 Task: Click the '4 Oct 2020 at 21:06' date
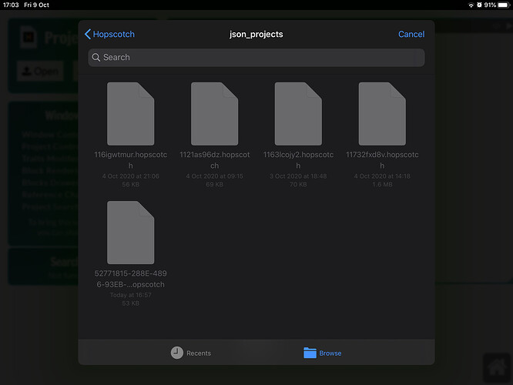[130, 176]
